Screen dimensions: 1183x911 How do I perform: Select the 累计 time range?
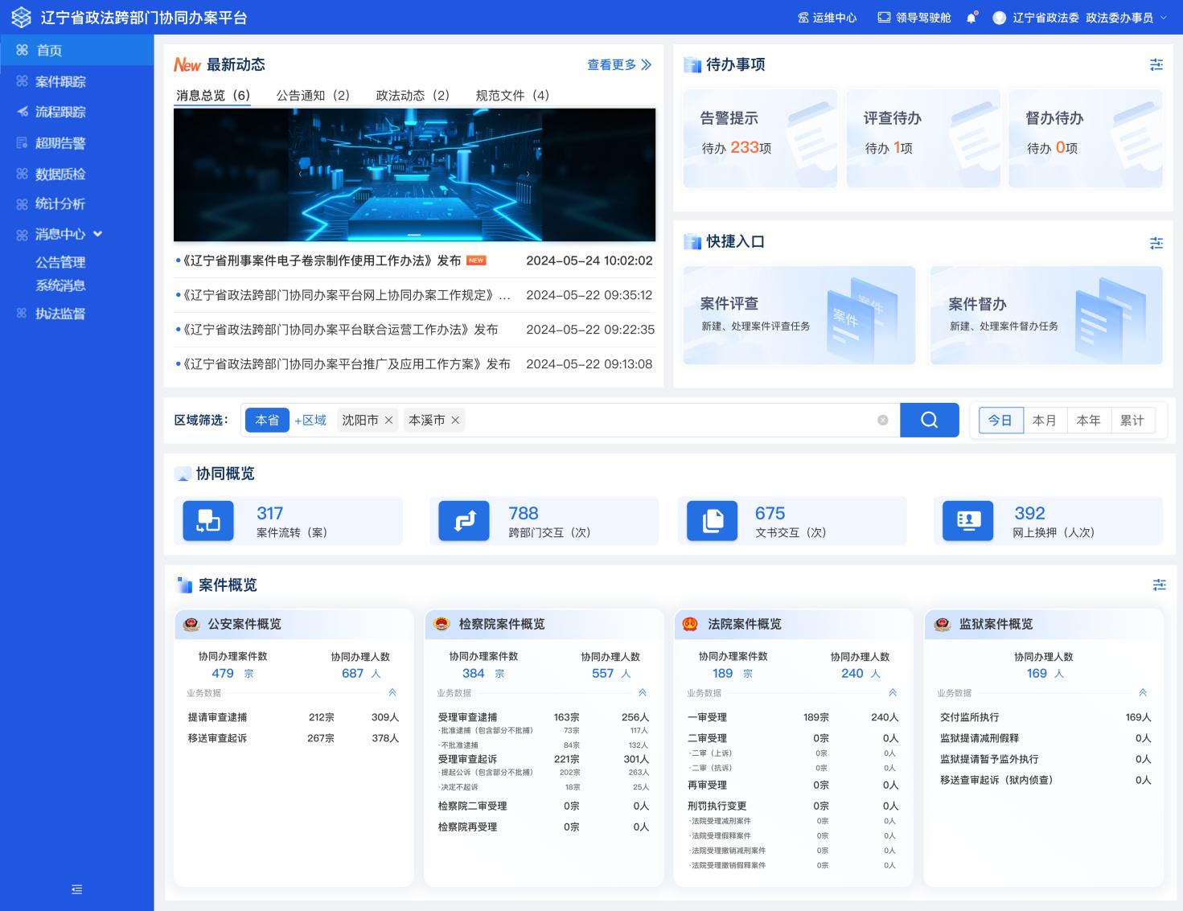pos(1132,420)
